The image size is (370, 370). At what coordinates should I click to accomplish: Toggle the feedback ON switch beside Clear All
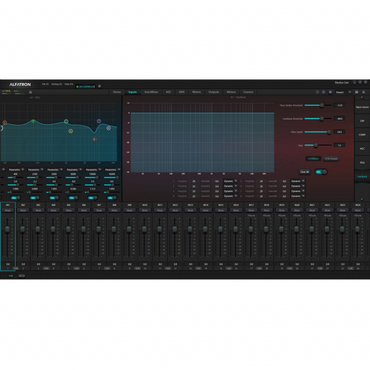[320, 172]
